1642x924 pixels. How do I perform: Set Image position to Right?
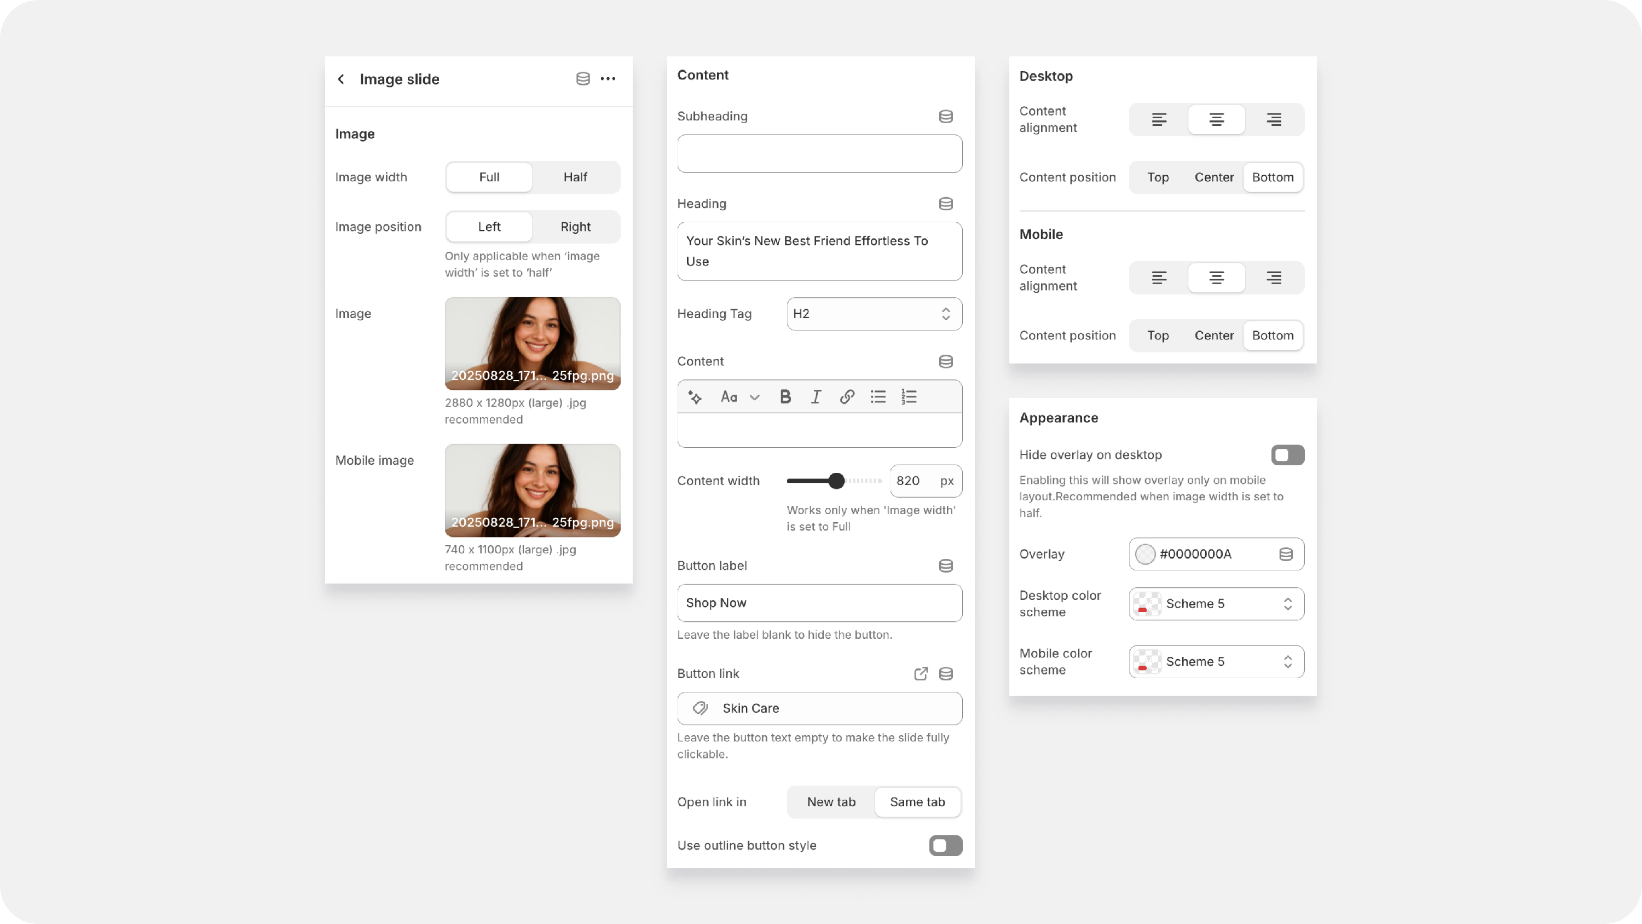tap(575, 227)
